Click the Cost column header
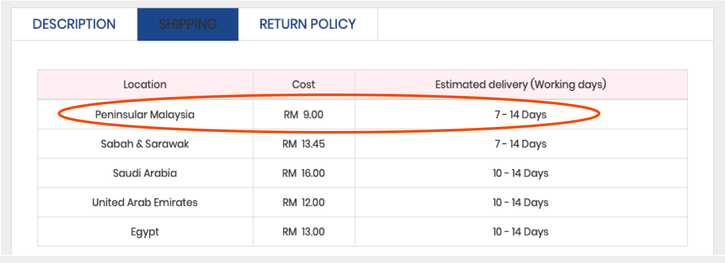Image resolution: width=725 pixels, height=263 pixels. click(x=304, y=85)
